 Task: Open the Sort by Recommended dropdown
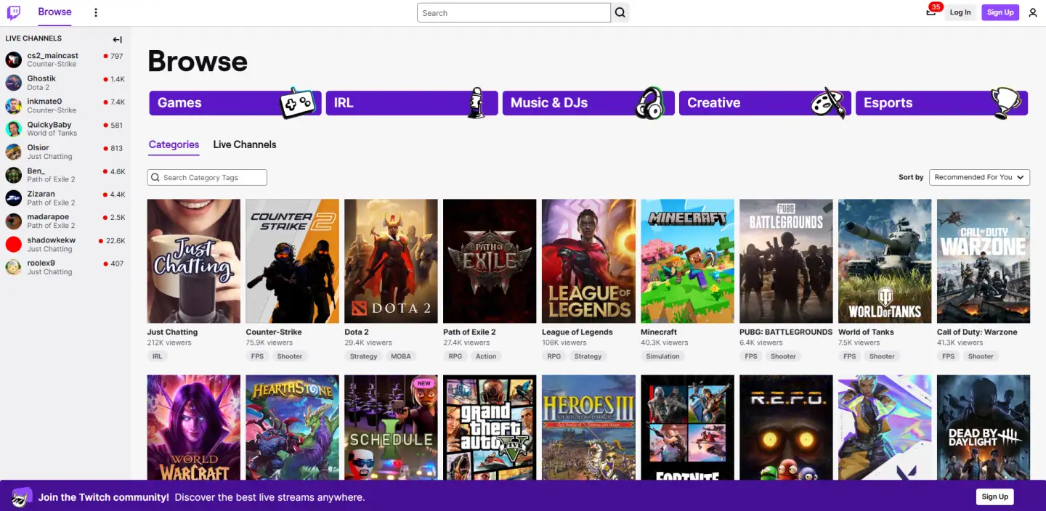pos(979,177)
